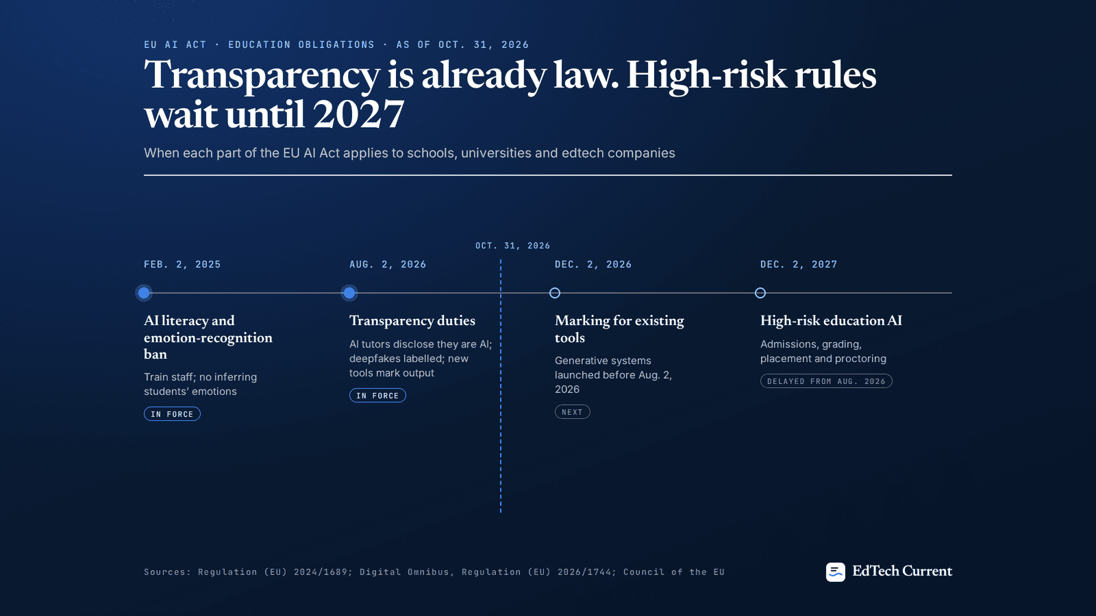Click the 'High-risk education AI' heading

(831, 320)
